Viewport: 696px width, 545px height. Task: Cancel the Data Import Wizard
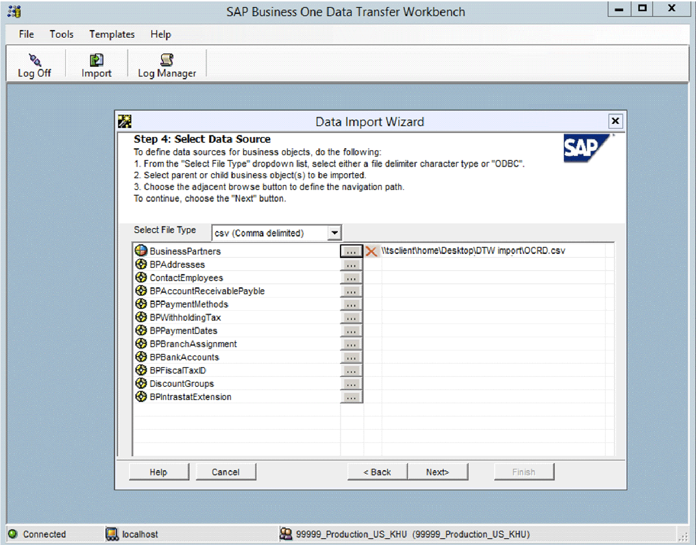[226, 472]
